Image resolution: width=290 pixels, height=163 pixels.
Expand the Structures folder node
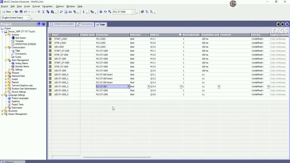tap(2, 111)
